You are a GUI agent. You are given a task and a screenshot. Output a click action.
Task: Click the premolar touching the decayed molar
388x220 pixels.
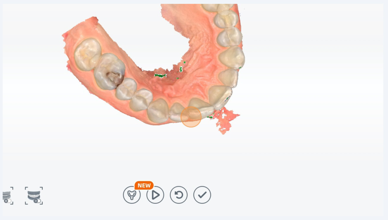pos(126,89)
